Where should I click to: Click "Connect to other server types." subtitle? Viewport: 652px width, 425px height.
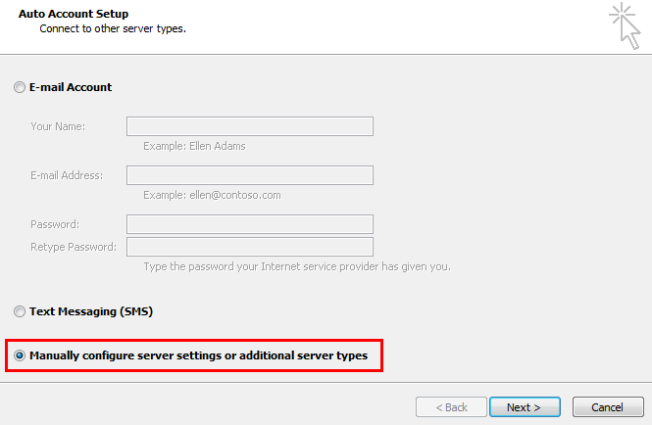(113, 28)
